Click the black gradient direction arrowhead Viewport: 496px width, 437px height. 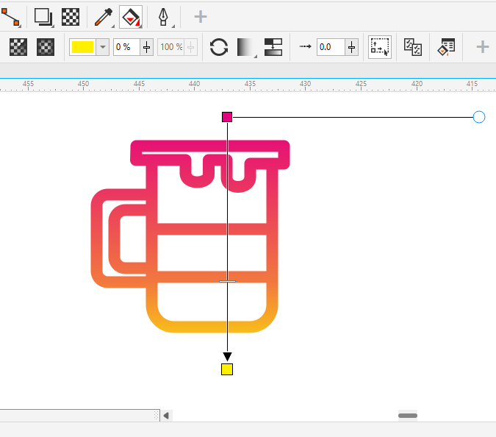227,356
